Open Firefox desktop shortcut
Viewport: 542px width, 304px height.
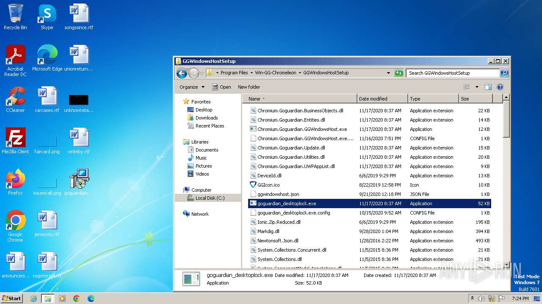pyautogui.click(x=15, y=182)
